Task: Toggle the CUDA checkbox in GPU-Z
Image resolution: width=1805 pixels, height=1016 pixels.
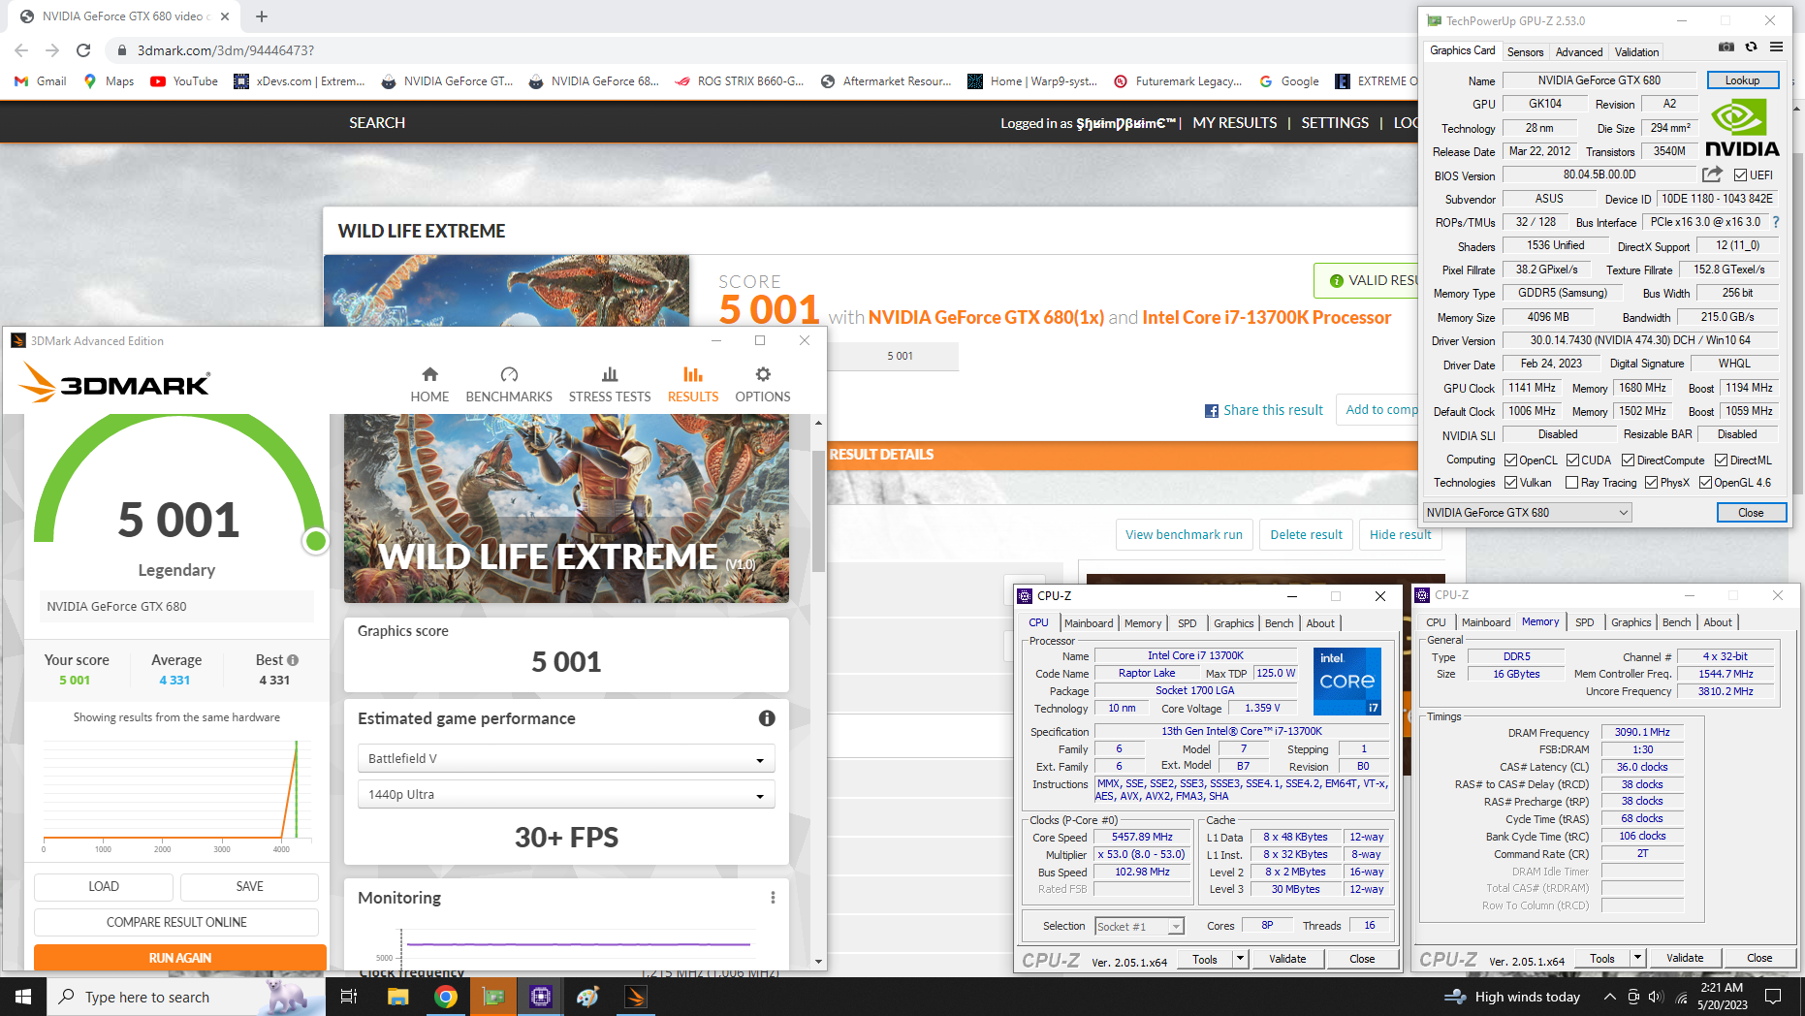Action: click(1572, 460)
